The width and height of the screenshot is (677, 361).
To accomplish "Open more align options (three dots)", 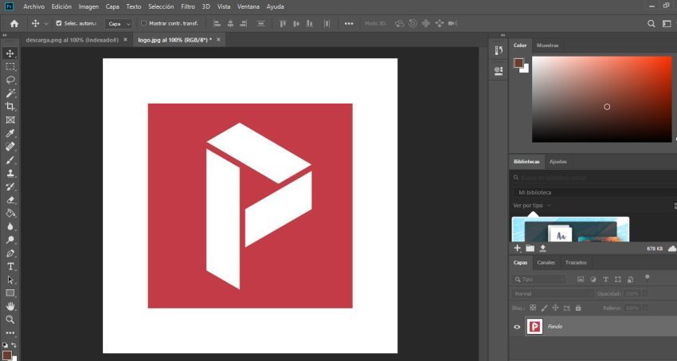I will coord(349,24).
